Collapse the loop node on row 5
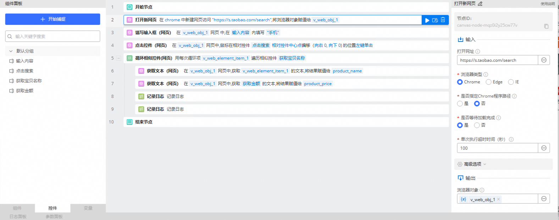Viewport: 559px width, 220px height. (x=118, y=58)
